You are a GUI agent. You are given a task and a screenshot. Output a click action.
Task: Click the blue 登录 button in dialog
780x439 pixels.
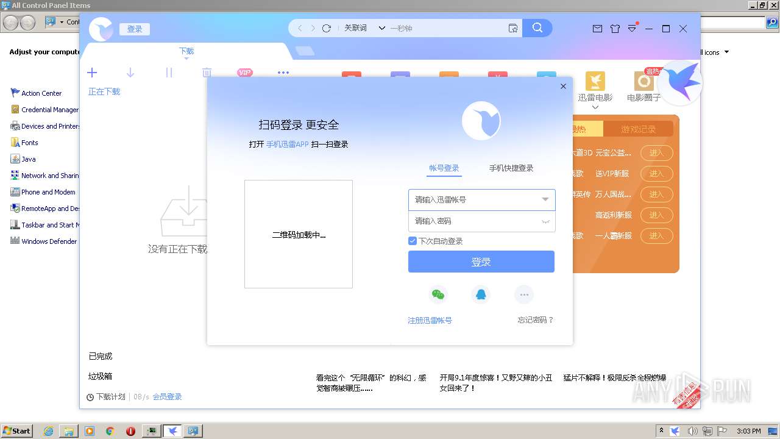(481, 262)
